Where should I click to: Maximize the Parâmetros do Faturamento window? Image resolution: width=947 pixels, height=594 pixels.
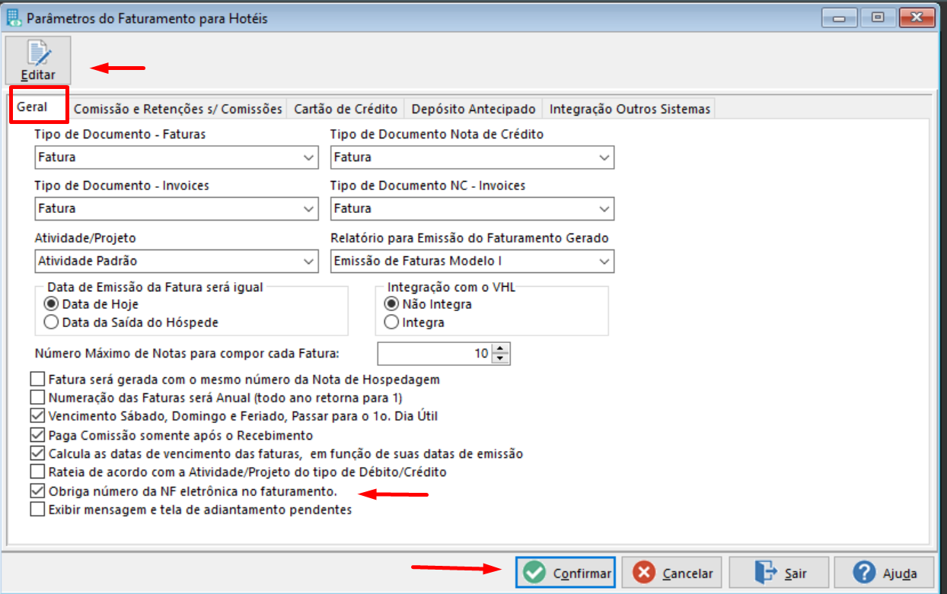point(878,17)
